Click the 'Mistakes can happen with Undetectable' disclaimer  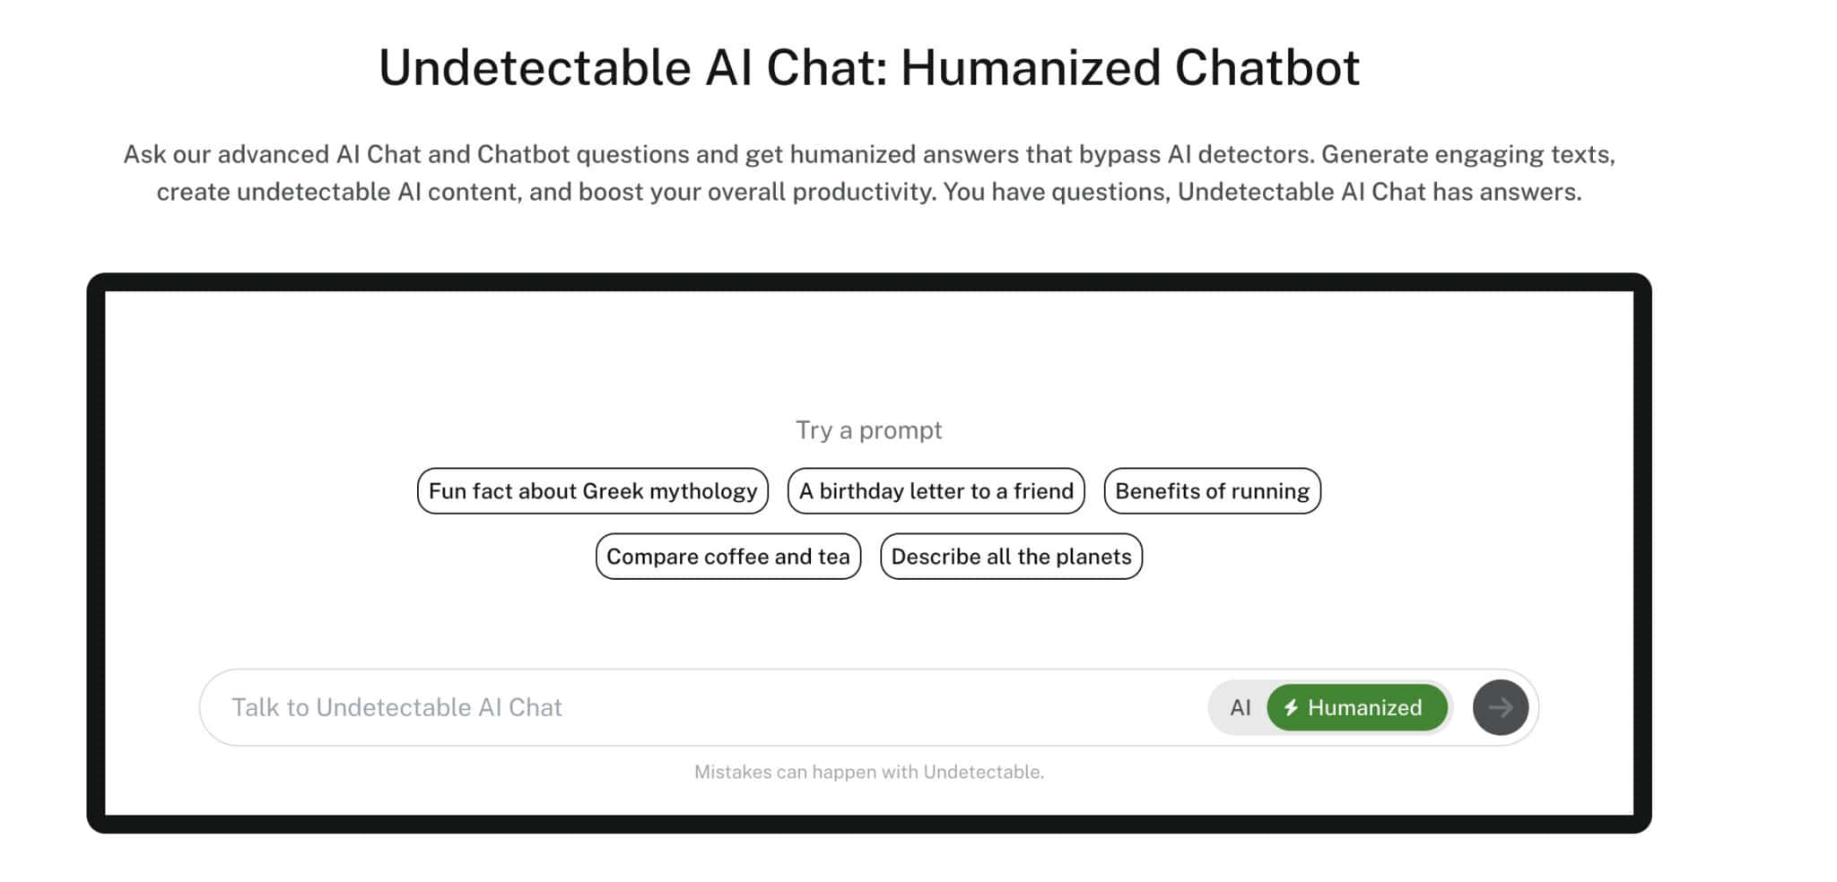(x=868, y=772)
